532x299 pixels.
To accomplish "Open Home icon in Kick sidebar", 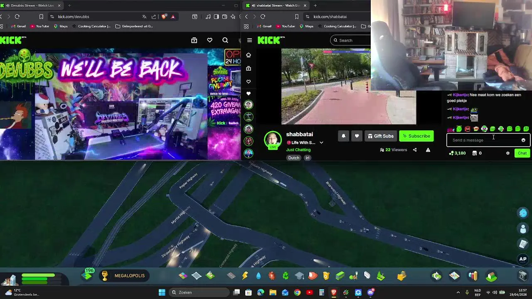I will pyautogui.click(x=249, y=55).
